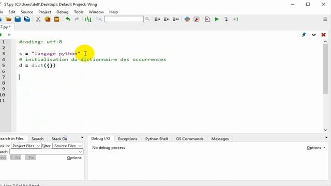
Task: Click the Paste clipboard icon
Action: tap(56, 19)
